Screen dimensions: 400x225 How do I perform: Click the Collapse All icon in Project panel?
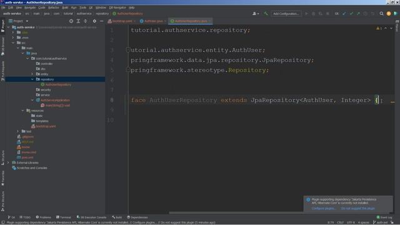[x=86, y=21]
